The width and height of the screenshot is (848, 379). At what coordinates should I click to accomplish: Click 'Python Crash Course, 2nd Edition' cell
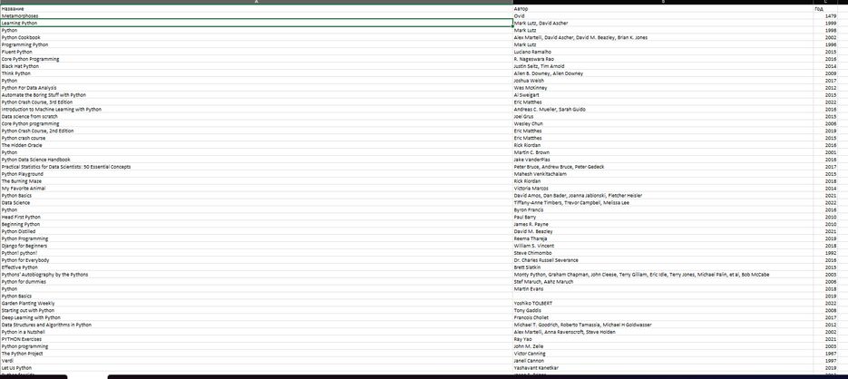[x=257, y=131]
